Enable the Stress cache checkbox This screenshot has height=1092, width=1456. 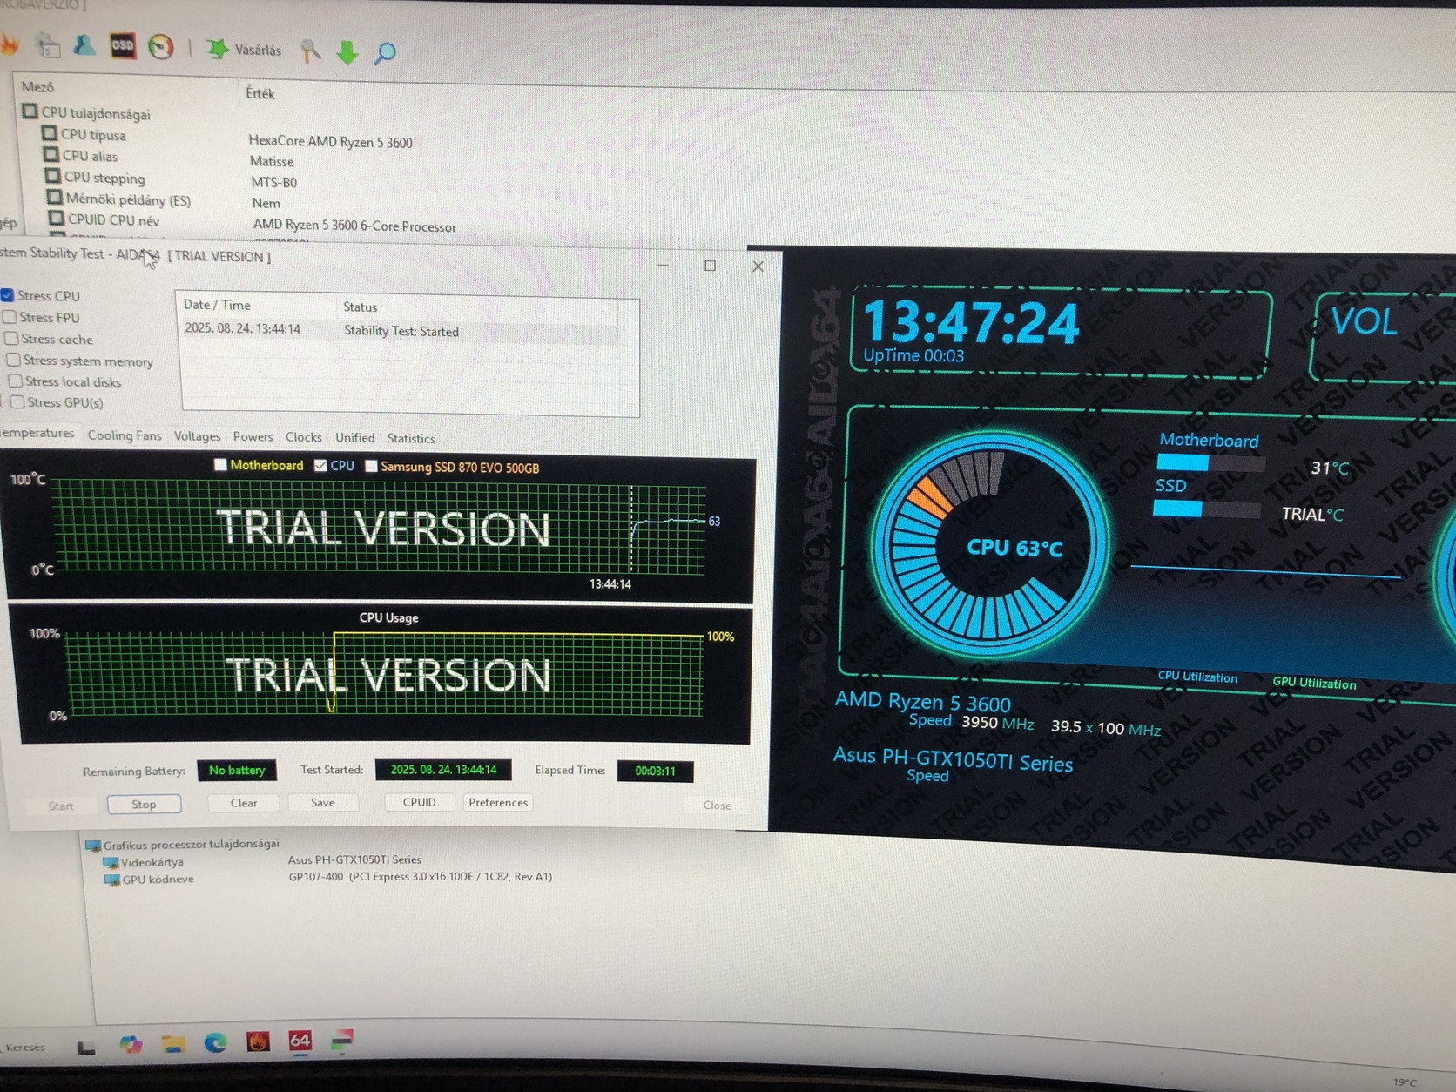tap(11, 338)
